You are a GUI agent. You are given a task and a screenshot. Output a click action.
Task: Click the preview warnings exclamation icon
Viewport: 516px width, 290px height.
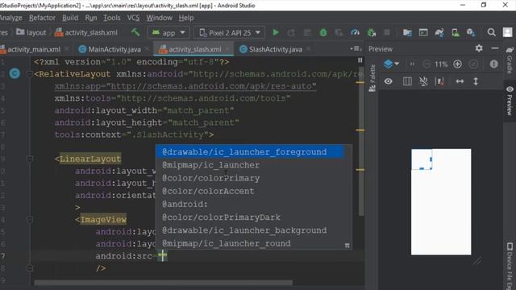tap(493, 64)
